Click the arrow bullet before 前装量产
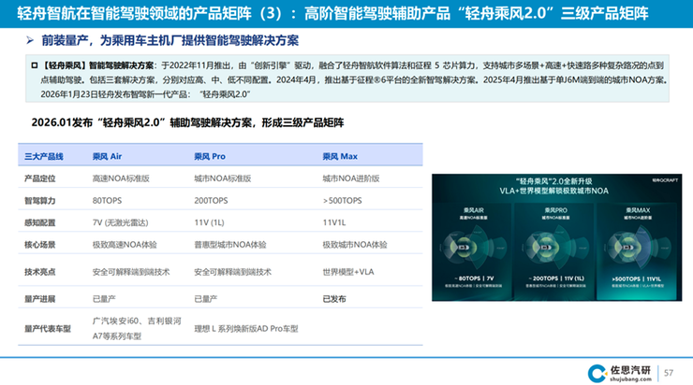Screen dimensions: 693x385 30,40
